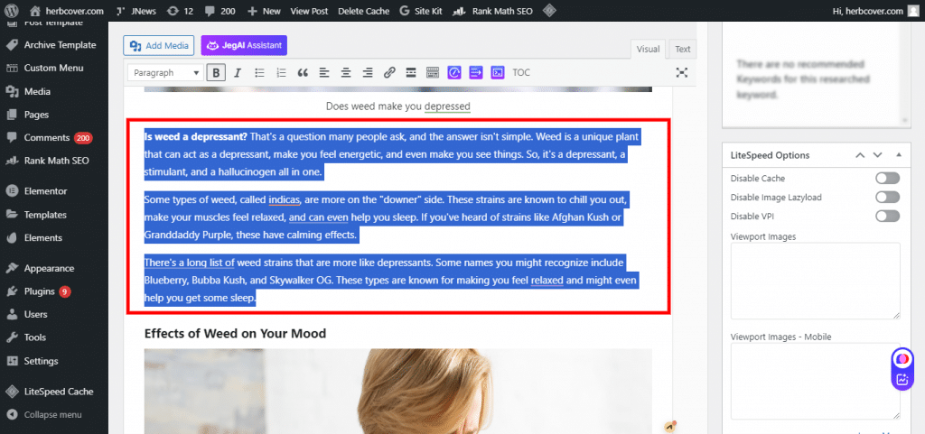Switch to the Visual editor tab
The height and width of the screenshot is (434, 925).
coord(648,50)
